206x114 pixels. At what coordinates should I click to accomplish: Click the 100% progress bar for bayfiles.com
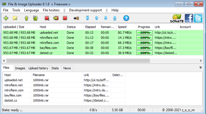coord(144,48)
